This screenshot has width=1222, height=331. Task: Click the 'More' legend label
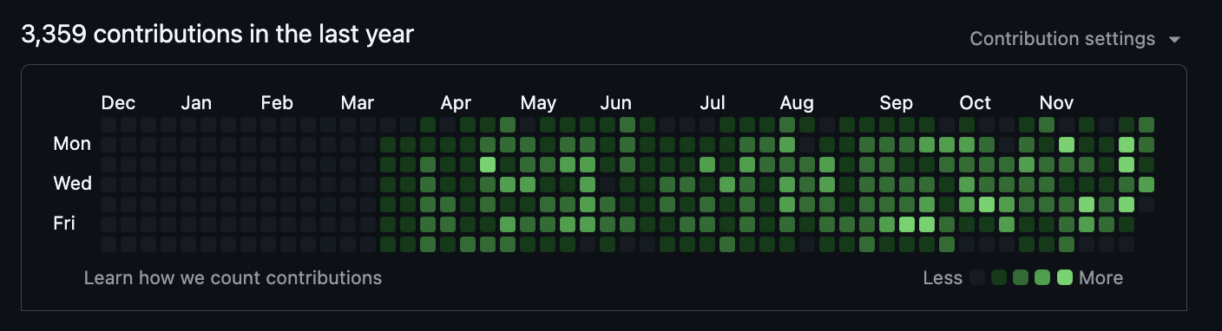pos(1101,278)
